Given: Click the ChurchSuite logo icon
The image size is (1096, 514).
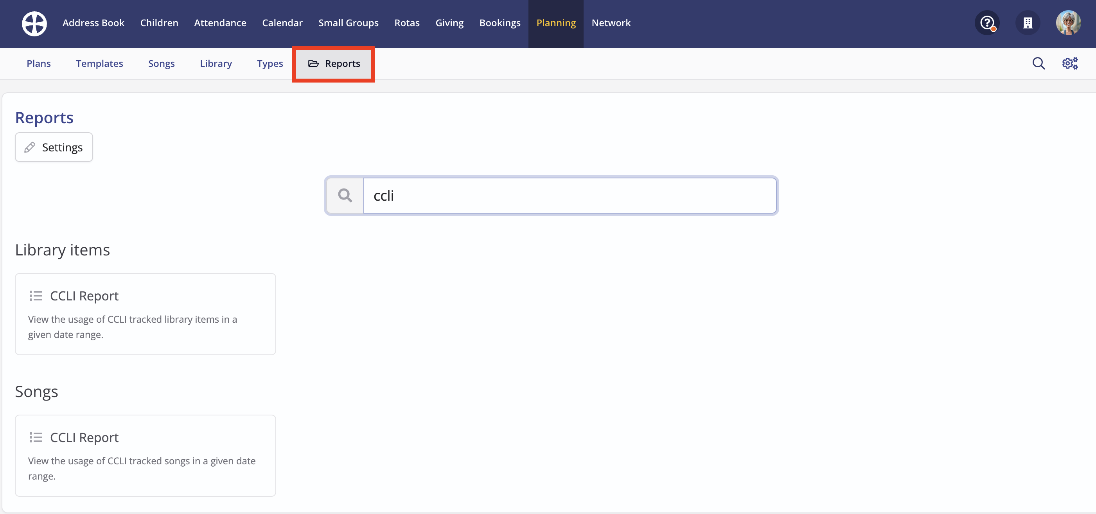Looking at the screenshot, I should pyautogui.click(x=34, y=23).
